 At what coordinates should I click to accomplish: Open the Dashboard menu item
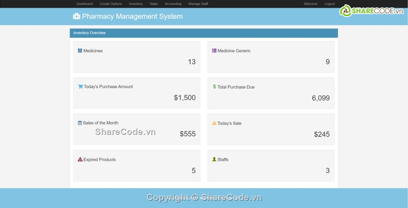(85, 4)
